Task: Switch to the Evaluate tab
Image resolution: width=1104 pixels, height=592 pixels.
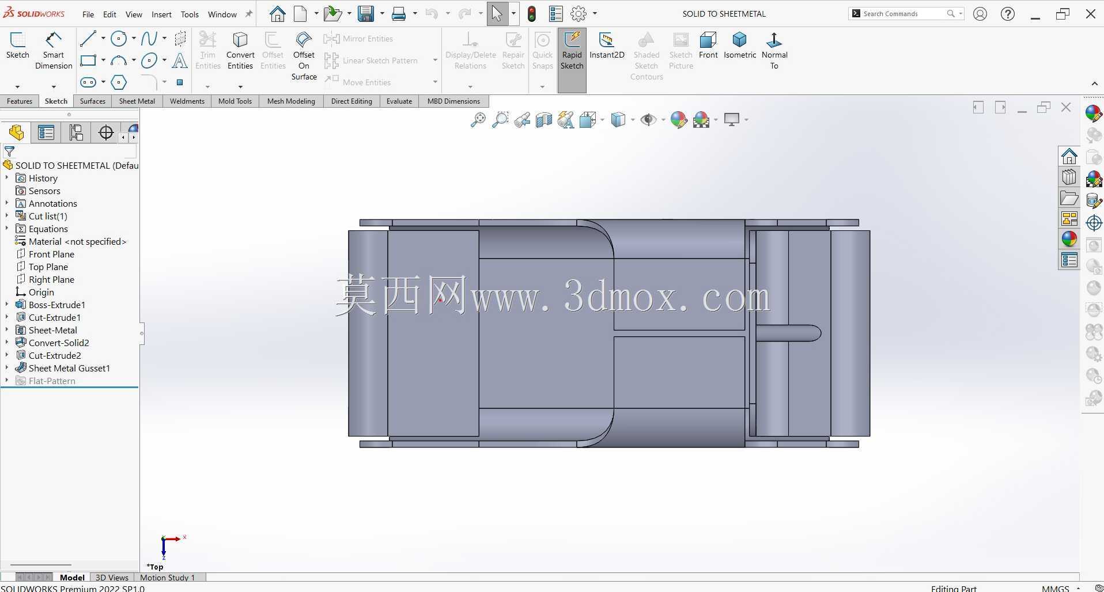Action: click(x=399, y=101)
